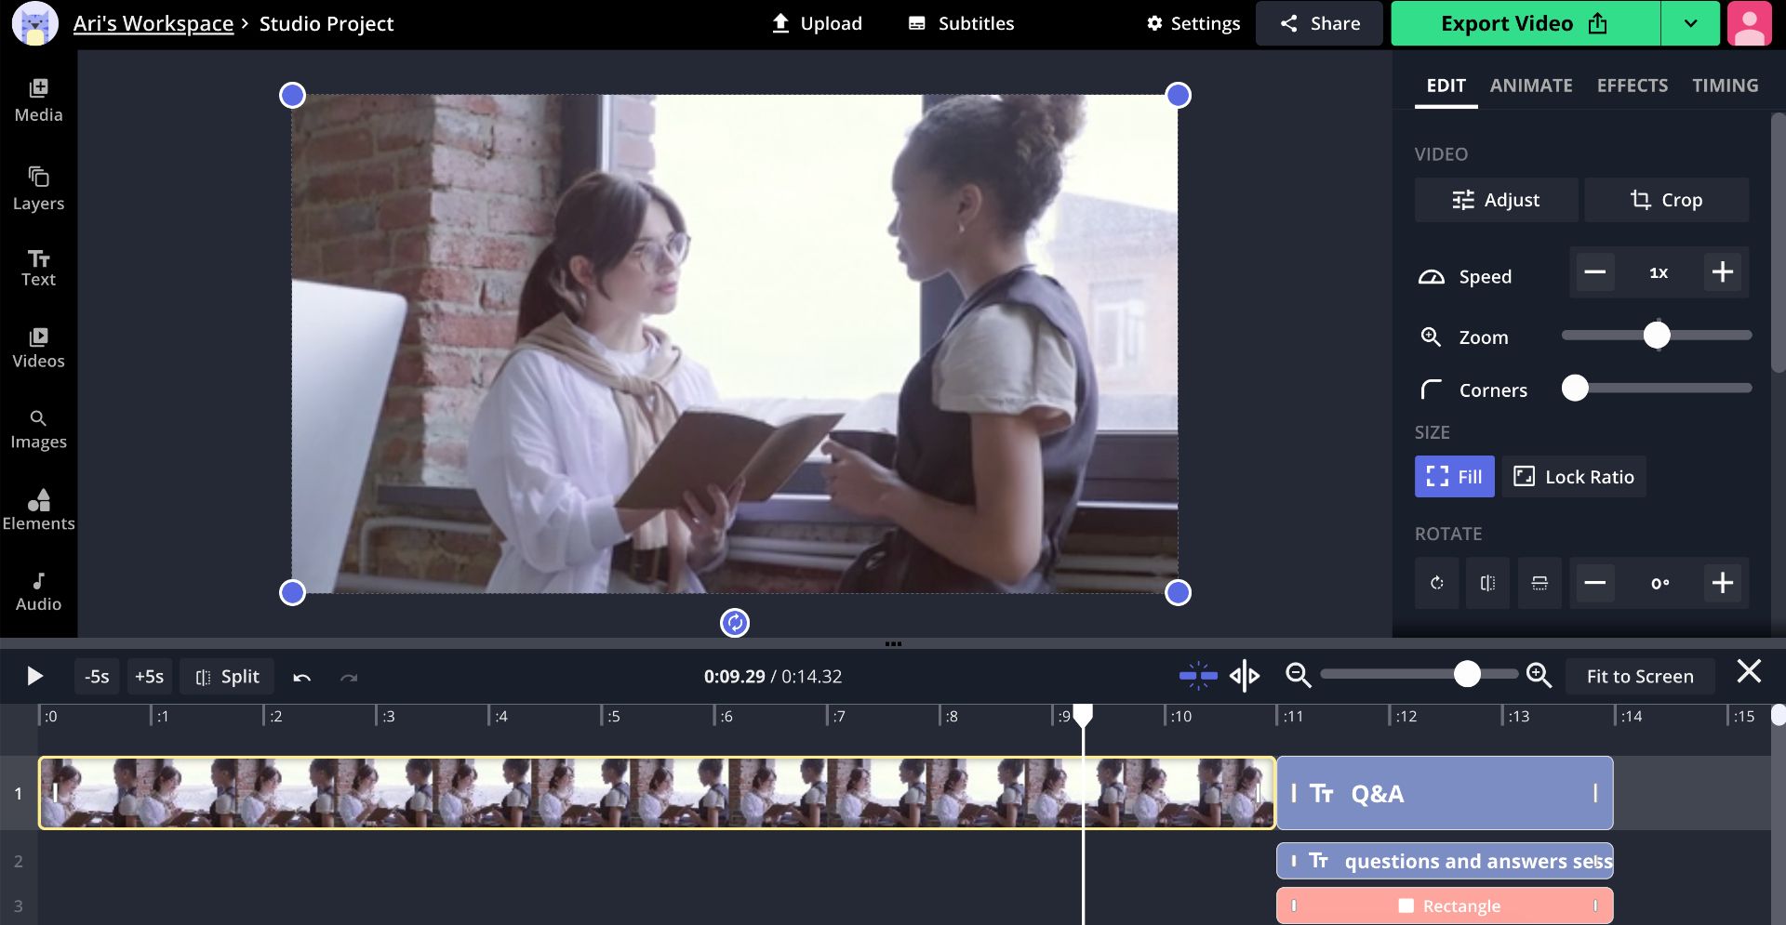
Task: Switch to the ANIMATE tab
Action: (x=1531, y=86)
